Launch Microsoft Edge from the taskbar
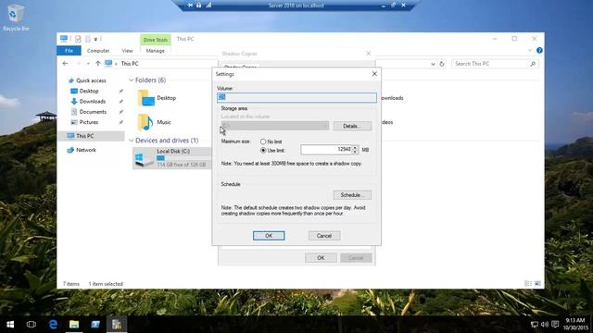 (53, 325)
